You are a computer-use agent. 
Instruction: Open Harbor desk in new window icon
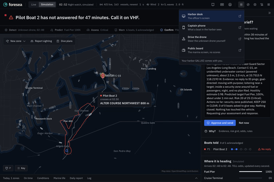point(240,16)
